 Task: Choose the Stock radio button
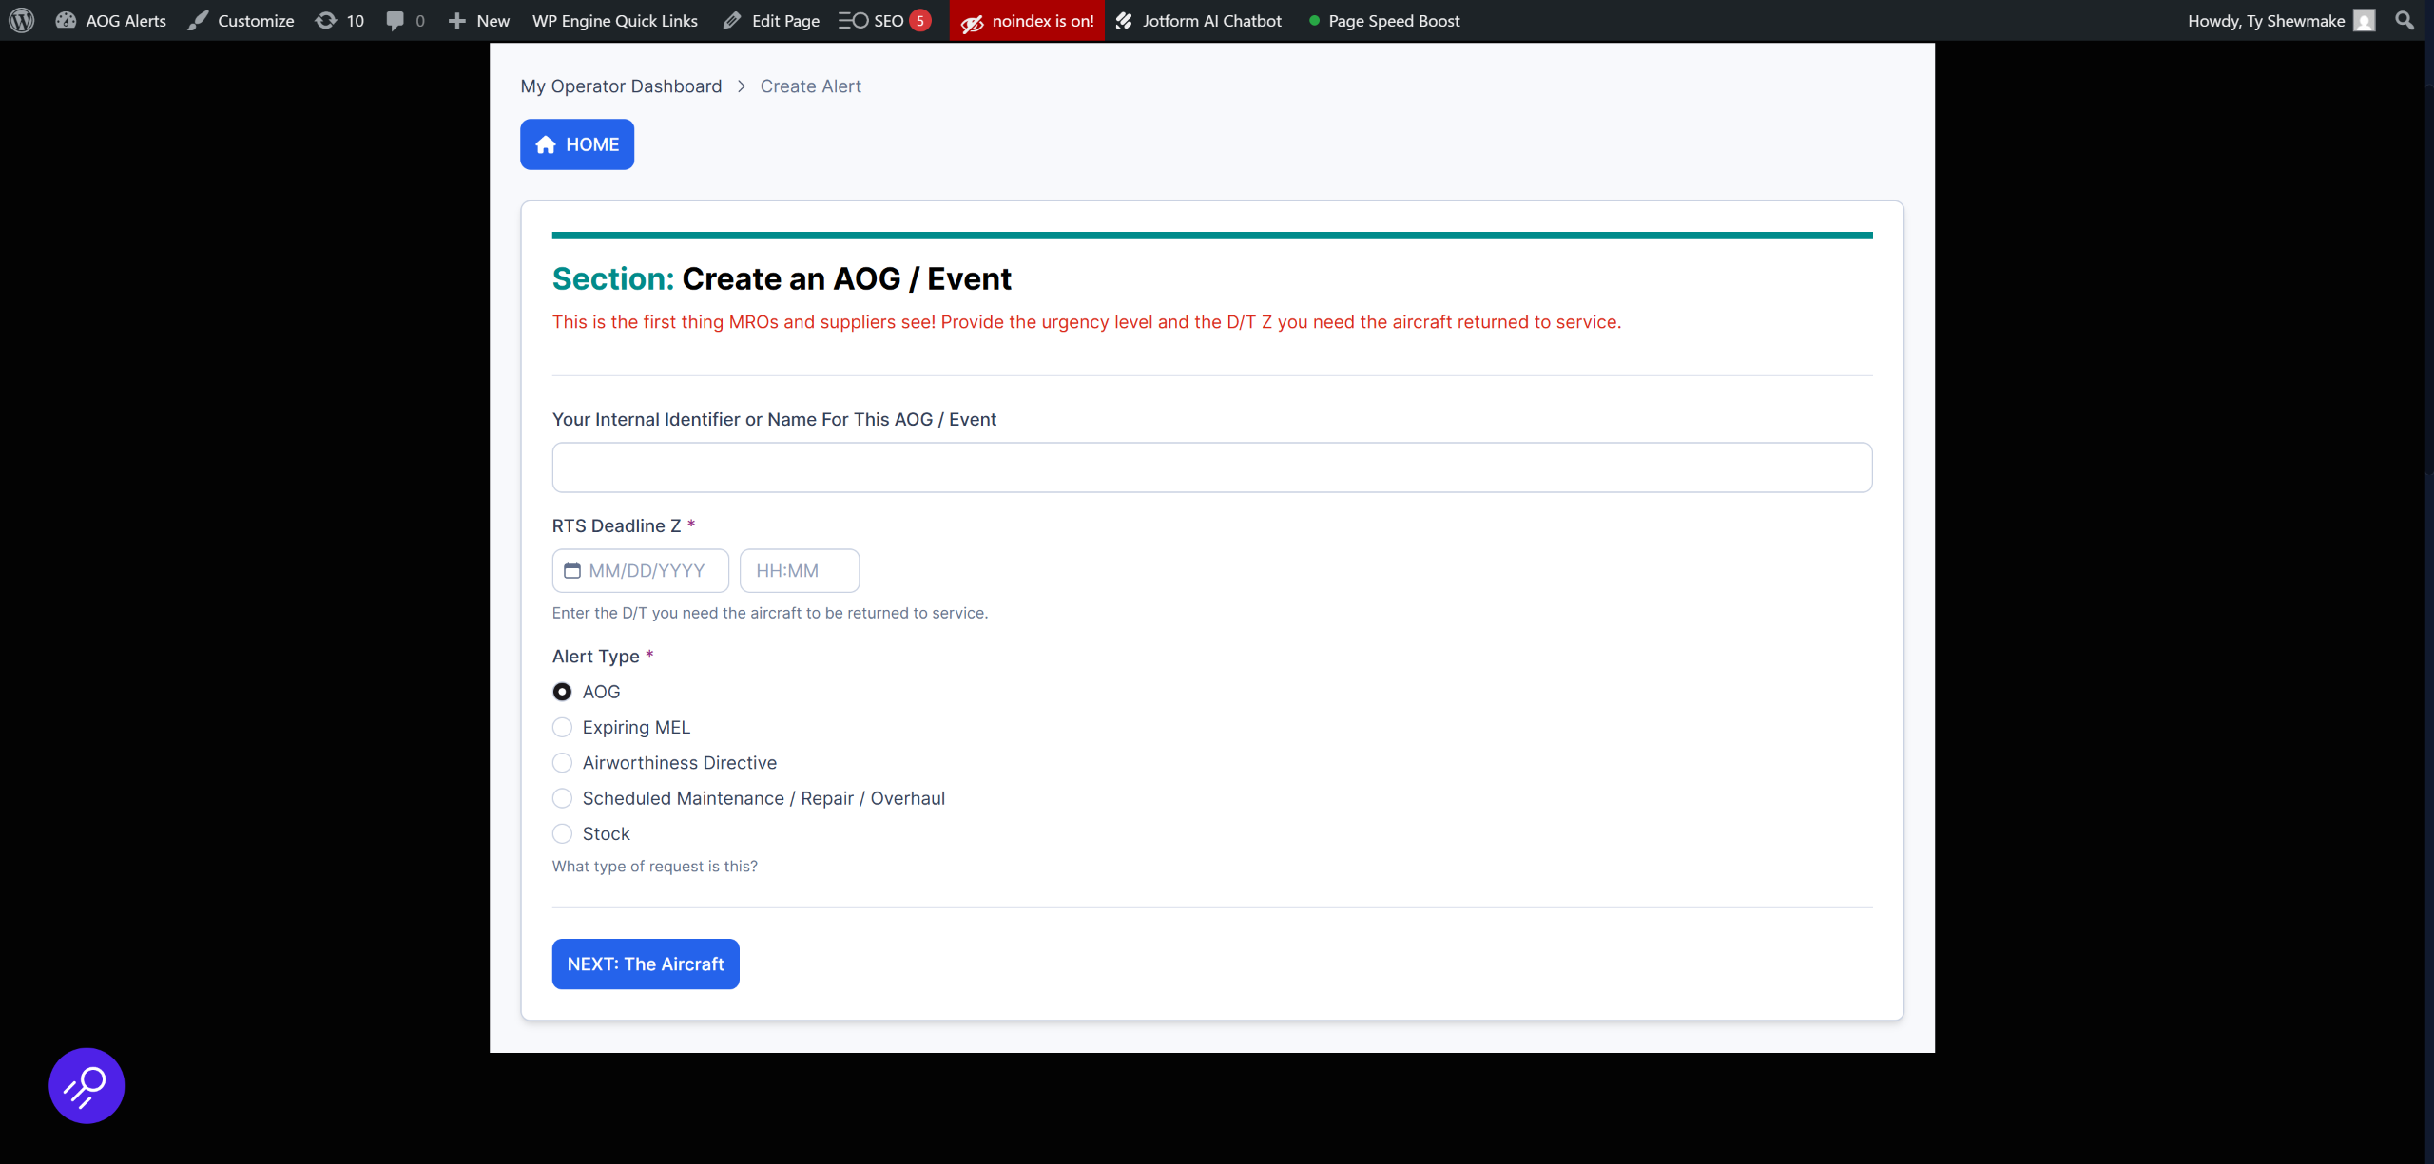[562, 833]
